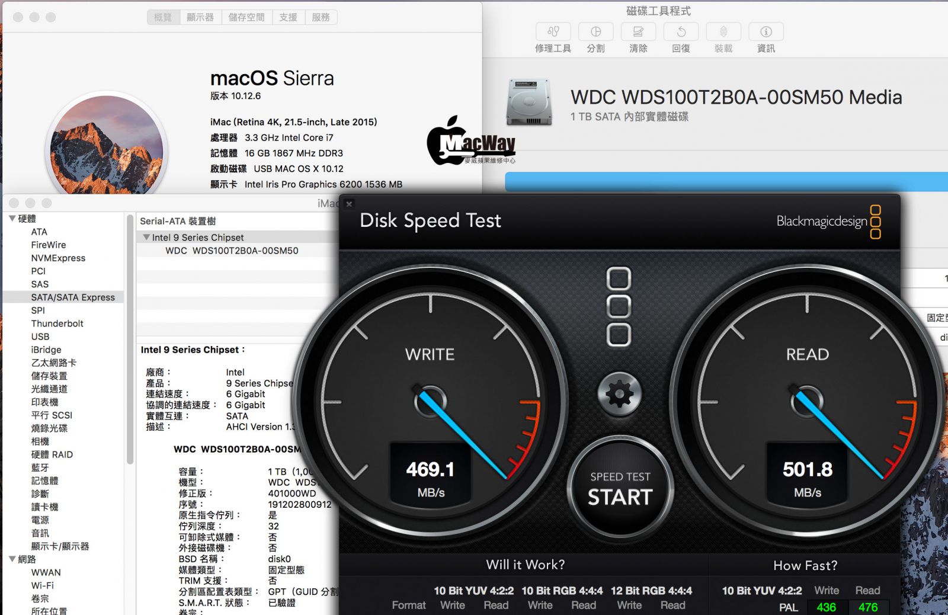Collapse the 硬體 hardware section
948x615 pixels.
[x=12, y=219]
